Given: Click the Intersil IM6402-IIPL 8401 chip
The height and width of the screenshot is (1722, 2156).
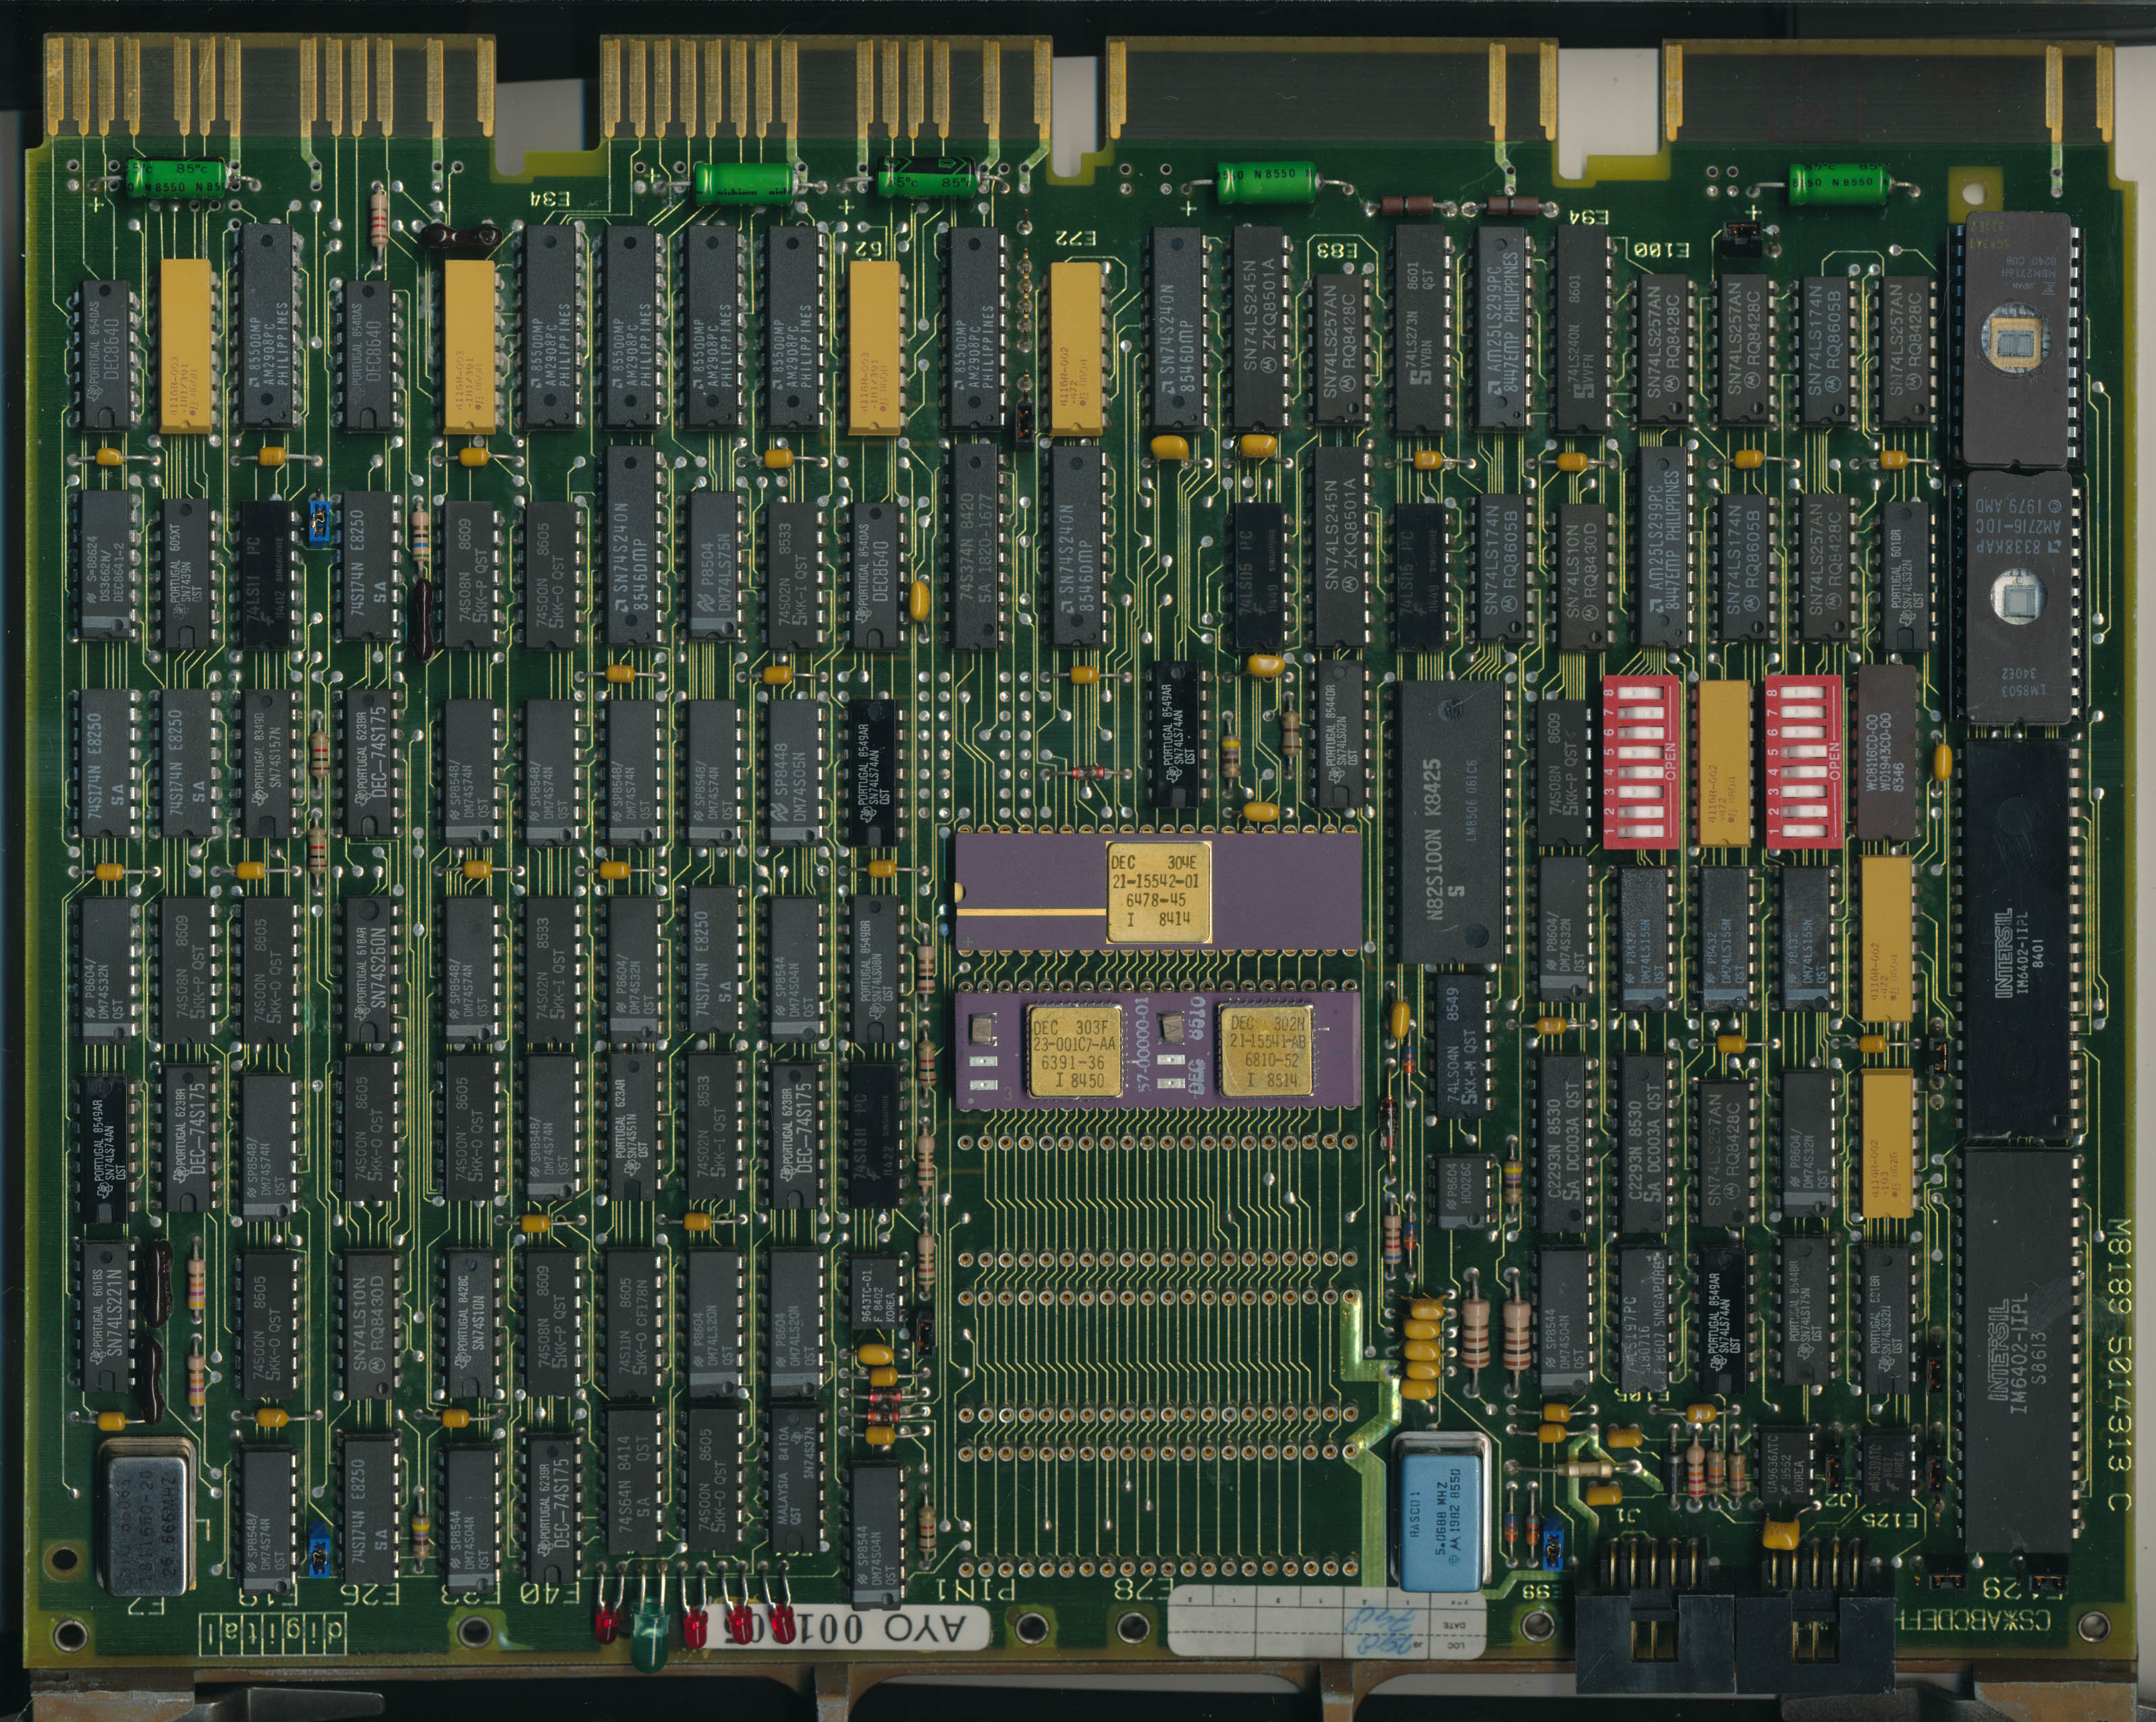Looking at the screenshot, I should pyautogui.click(x=2016, y=940).
